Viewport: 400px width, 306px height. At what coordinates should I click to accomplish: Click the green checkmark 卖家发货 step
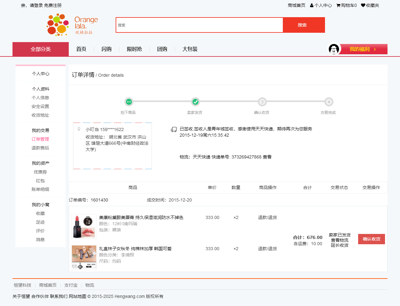pos(195,102)
